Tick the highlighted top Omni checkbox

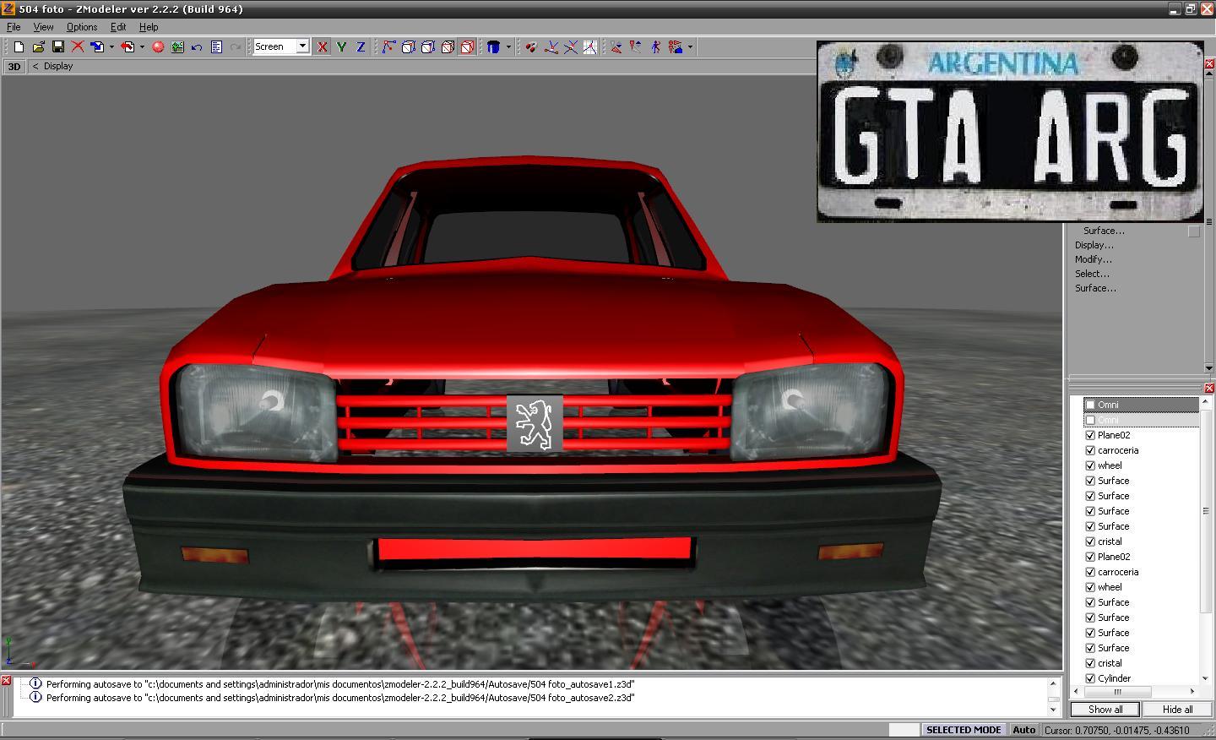pyautogui.click(x=1090, y=405)
